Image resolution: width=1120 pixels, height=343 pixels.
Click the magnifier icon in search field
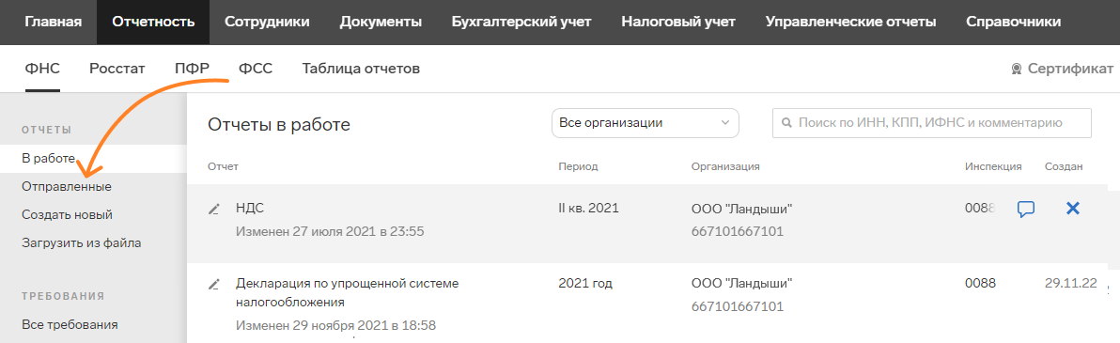tap(787, 123)
